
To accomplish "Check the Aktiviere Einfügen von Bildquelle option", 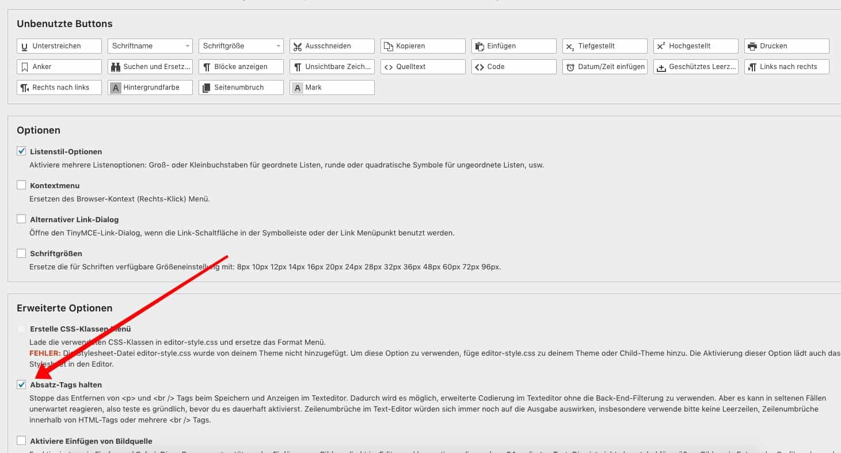I will [21, 441].
